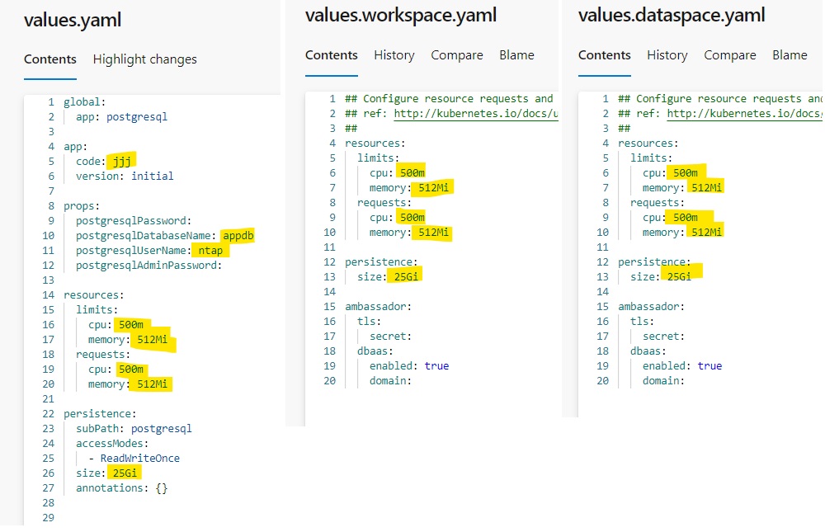This screenshot has height=532, width=825.
Task: Click ReadWriteOnce access mode in values.yaml
Action: [139, 458]
